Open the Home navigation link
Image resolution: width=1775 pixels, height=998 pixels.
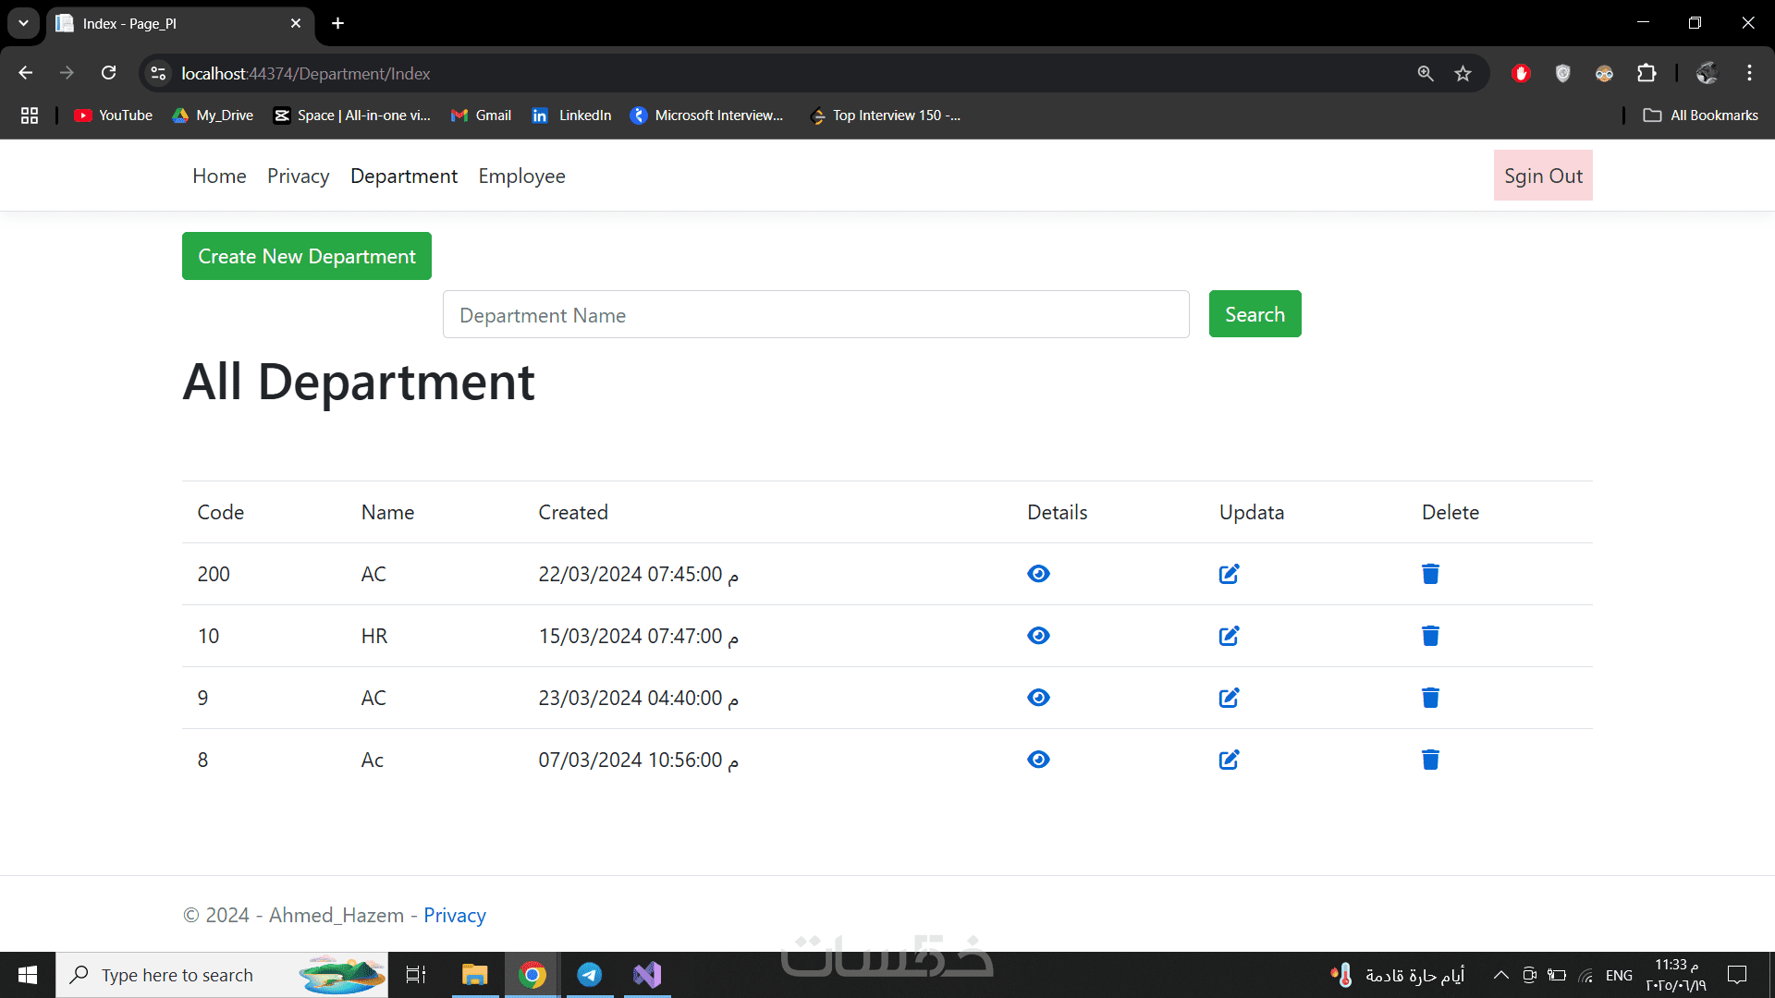coord(219,176)
